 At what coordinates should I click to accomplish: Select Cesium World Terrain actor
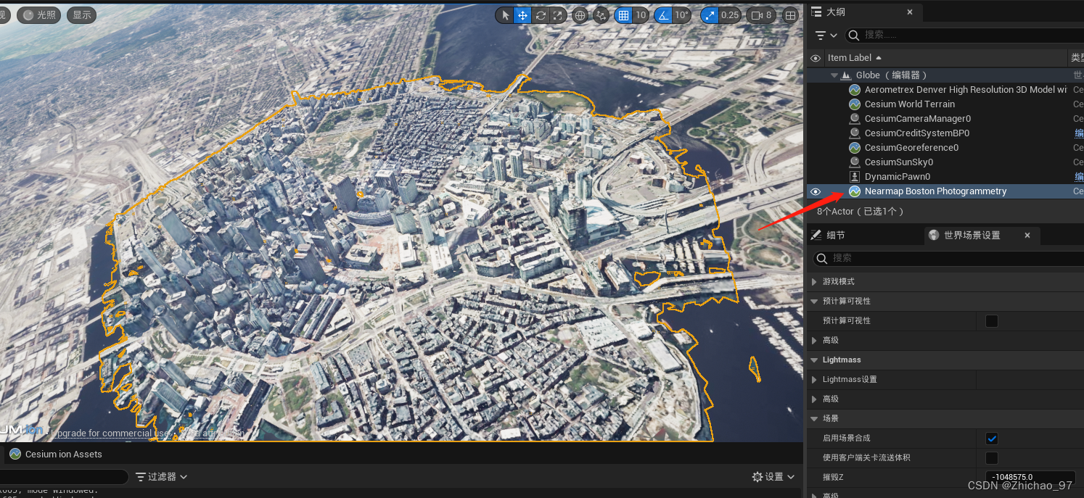[910, 104]
